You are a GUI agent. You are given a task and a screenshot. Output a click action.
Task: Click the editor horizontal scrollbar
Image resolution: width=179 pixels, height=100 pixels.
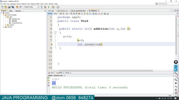tap(106, 71)
